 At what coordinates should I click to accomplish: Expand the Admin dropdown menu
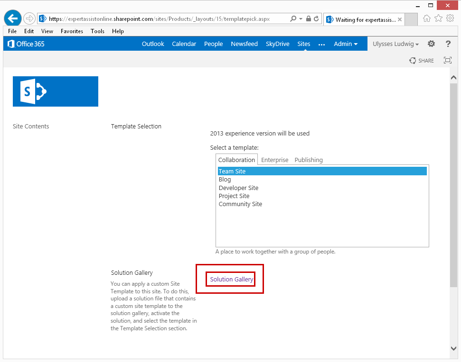(346, 44)
